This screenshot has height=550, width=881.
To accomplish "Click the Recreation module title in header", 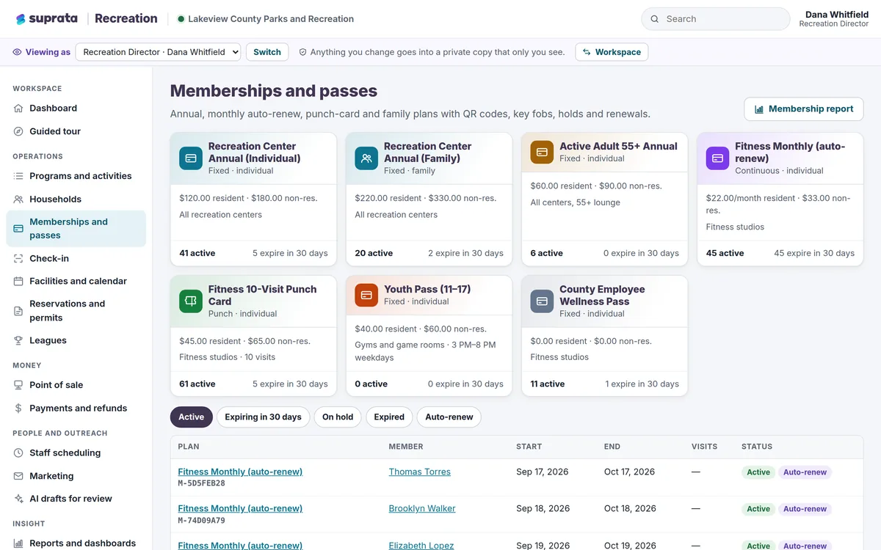I will pyautogui.click(x=126, y=19).
